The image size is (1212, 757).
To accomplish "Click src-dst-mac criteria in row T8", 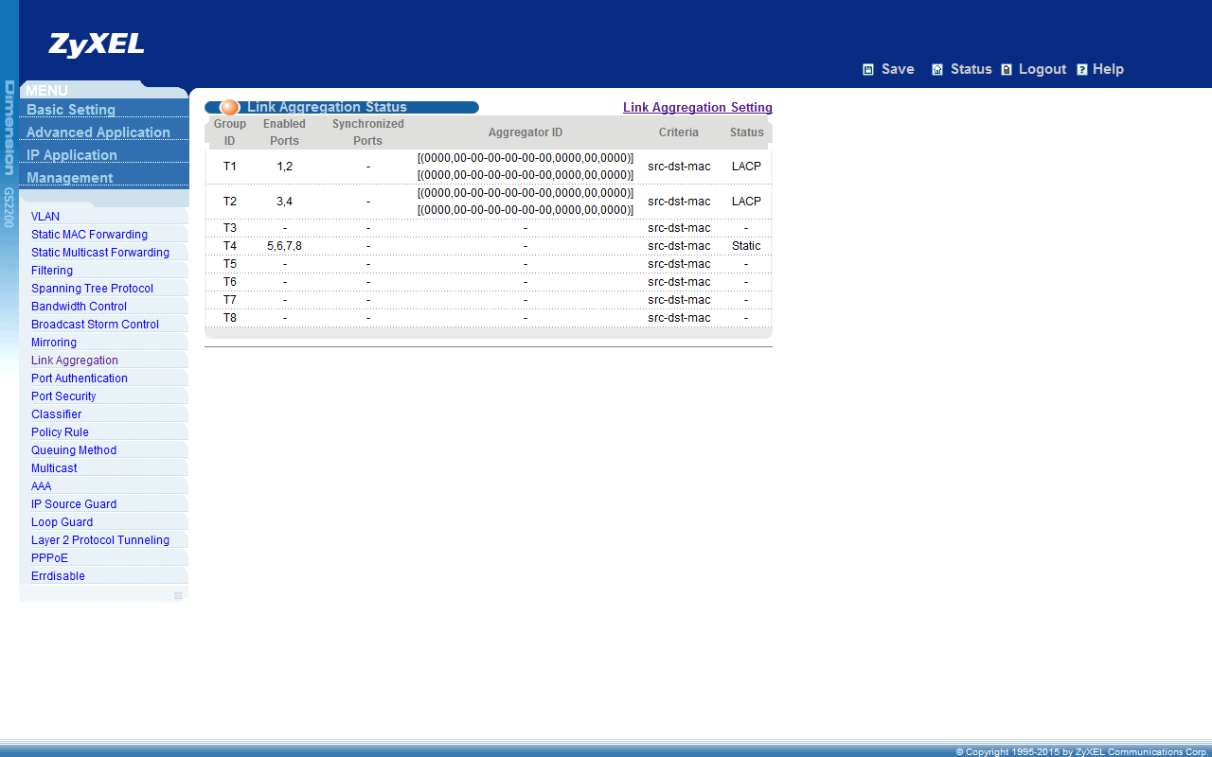I will (679, 318).
